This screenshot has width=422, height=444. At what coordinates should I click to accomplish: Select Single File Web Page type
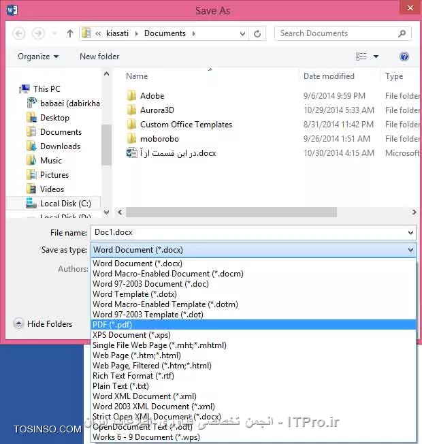point(254,345)
